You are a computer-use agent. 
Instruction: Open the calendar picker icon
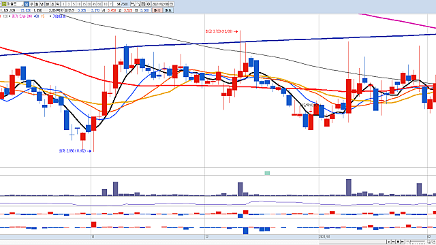click(171, 4)
